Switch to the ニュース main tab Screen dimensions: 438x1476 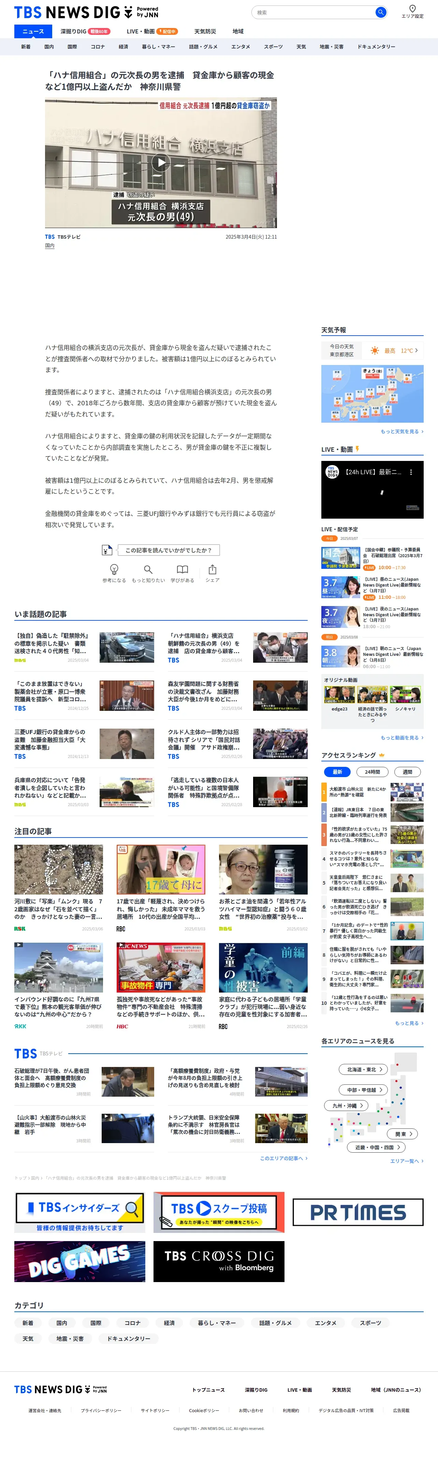33,31
